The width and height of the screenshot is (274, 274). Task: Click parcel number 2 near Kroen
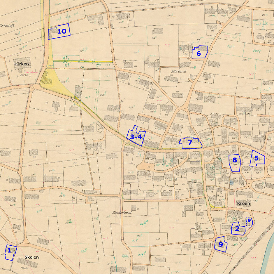238,228
